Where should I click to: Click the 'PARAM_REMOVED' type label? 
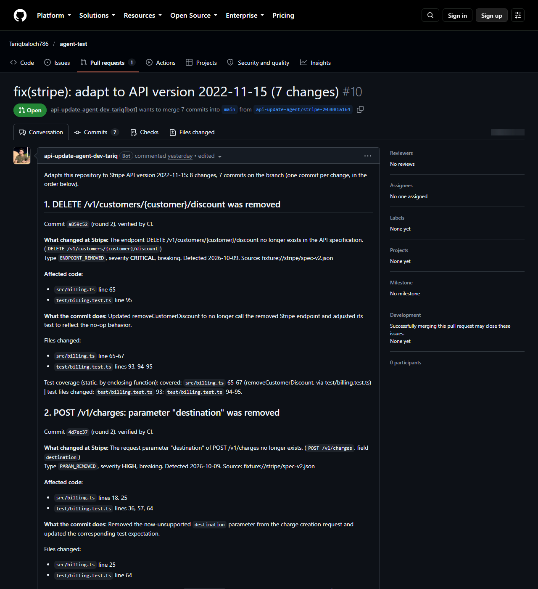78,467
